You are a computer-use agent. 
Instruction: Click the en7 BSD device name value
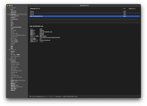click(41, 39)
